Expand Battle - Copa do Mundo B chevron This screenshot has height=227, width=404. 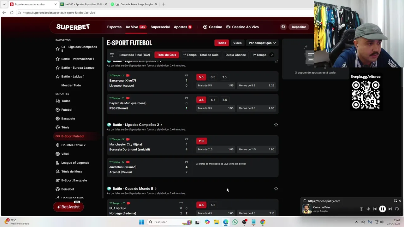point(156,189)
